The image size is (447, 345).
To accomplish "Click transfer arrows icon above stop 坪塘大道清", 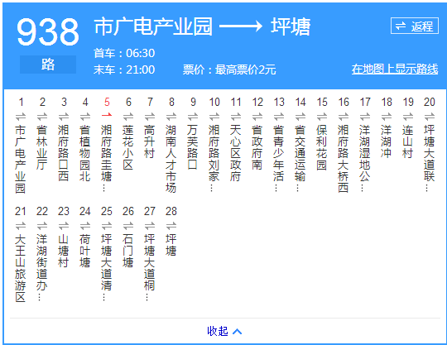I will (107, 226).
